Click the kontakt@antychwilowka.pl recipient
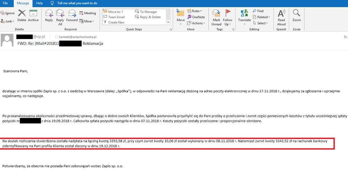Screen dimensions: 348x177 coord(78,37)
